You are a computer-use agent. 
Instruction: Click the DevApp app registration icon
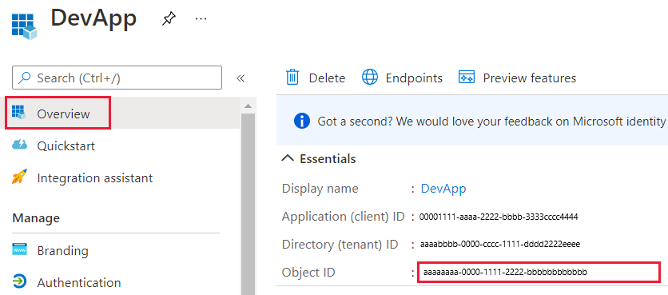pyautogui.click(x=24, y=26)
